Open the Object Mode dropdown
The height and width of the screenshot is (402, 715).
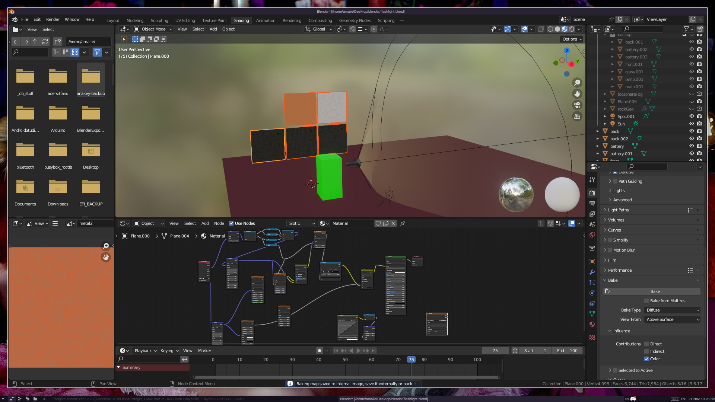153,29
